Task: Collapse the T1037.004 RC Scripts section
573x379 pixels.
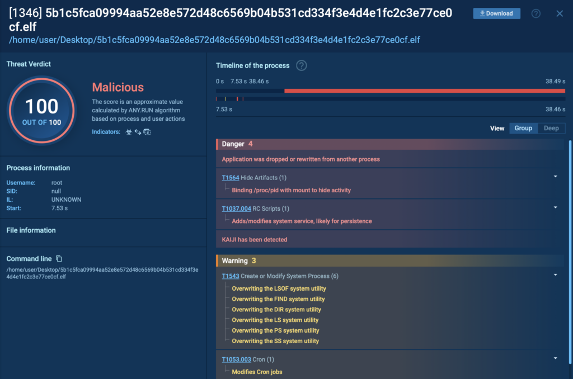Action: click(555, 207)
